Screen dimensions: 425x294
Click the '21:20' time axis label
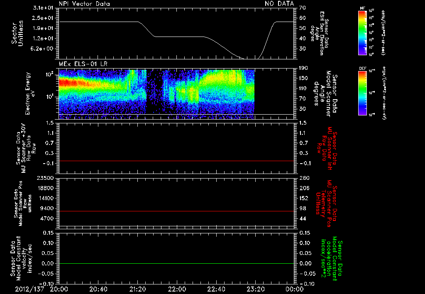coord(137,289)
